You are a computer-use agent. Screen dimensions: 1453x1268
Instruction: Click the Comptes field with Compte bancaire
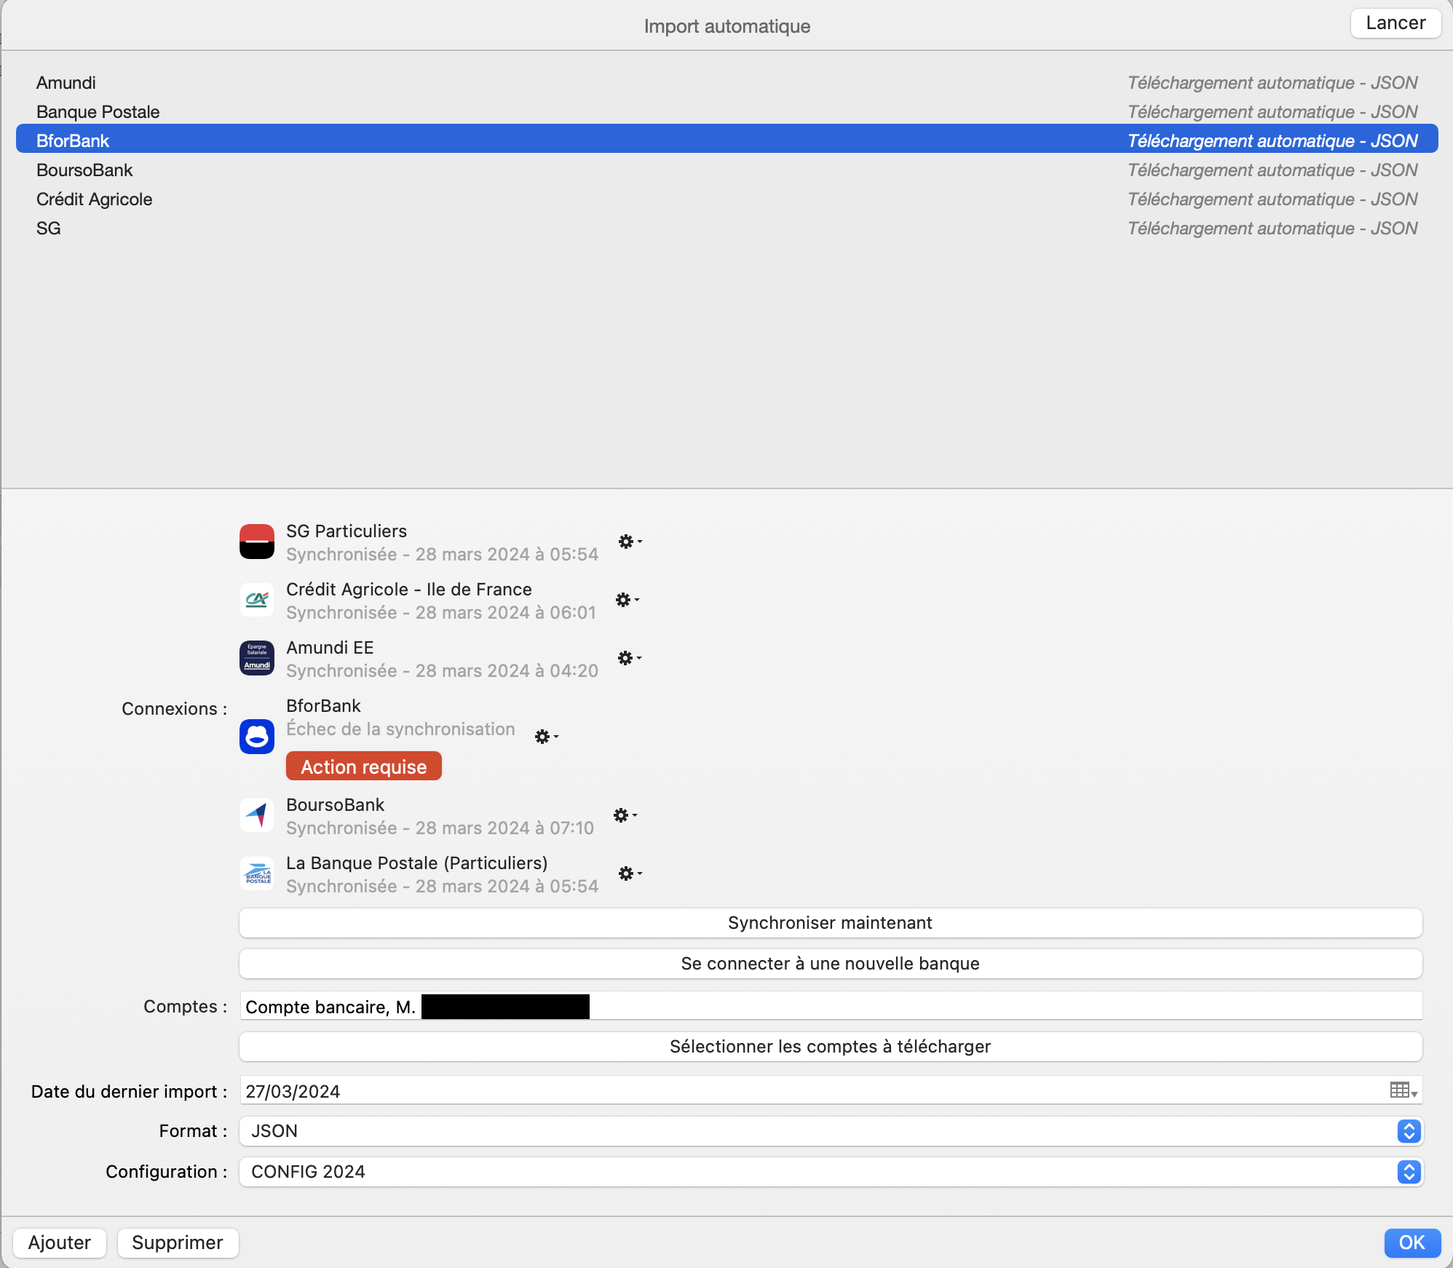tap(831, 1006)
